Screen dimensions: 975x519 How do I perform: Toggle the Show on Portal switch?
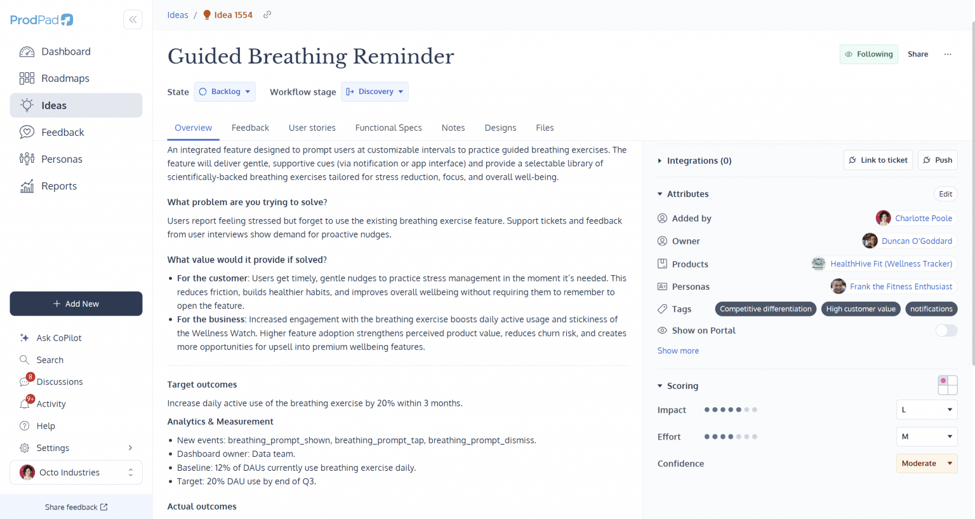coord(946,330)
